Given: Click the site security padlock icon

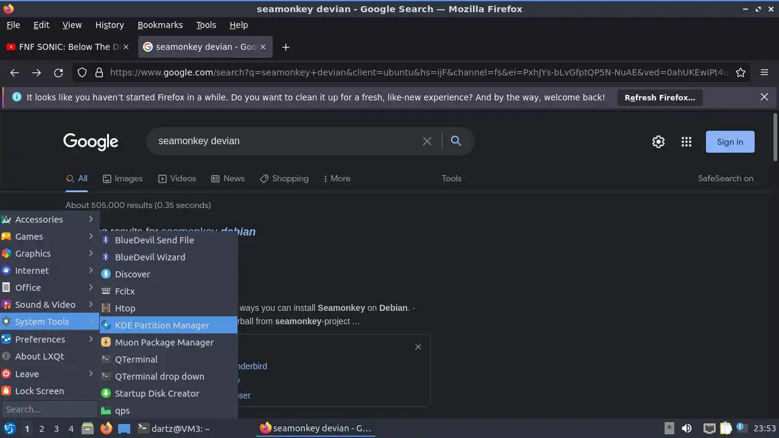Looking at the screenshot, I should pyautogui.click(x=99, y=72).
